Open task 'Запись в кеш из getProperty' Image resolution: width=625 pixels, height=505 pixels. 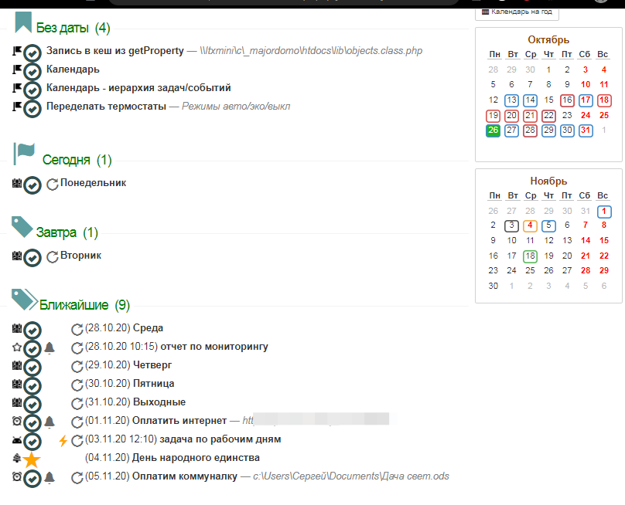[x=114, y=51]
